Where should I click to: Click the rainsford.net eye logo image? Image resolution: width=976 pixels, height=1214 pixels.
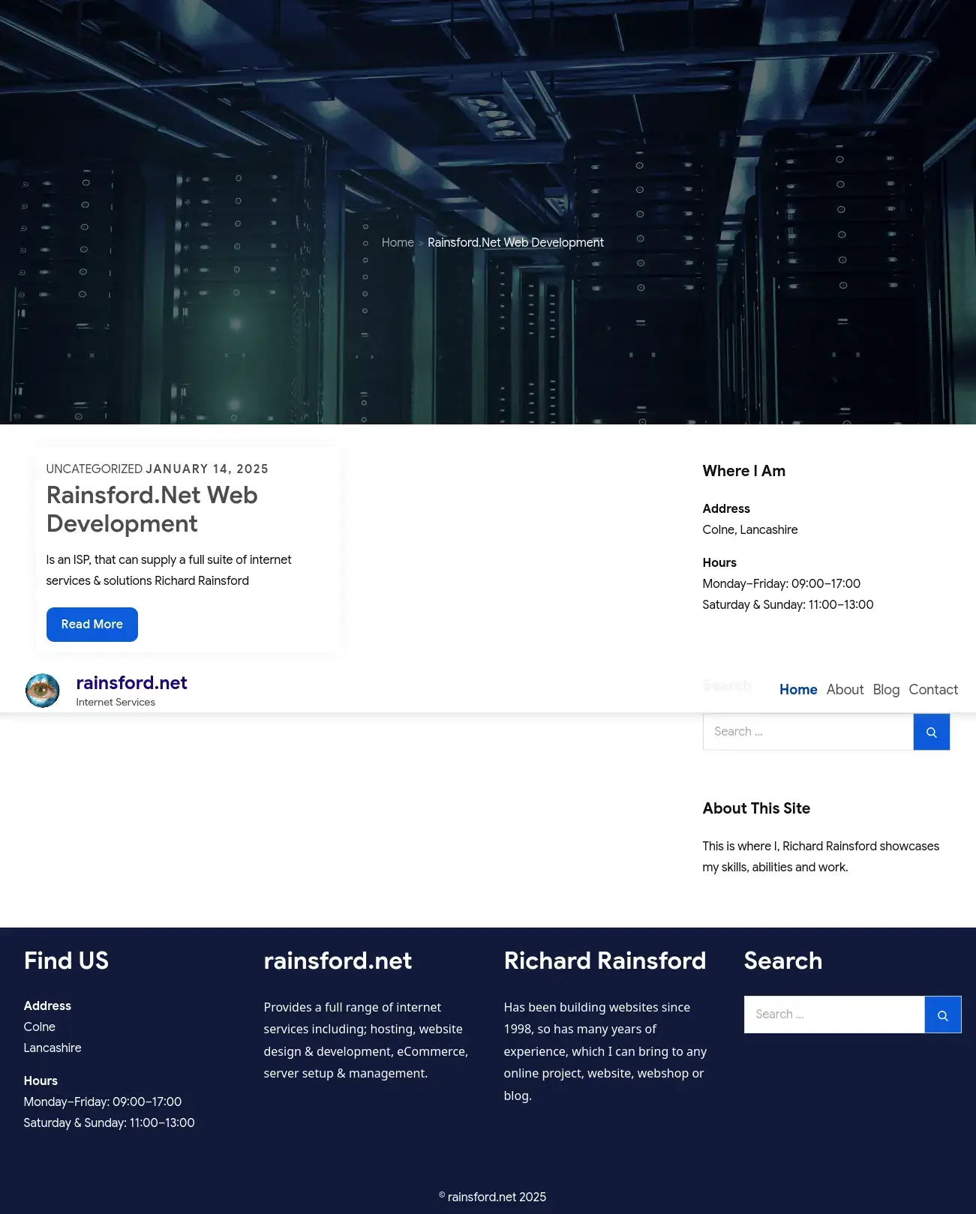[x=43, y=691]
